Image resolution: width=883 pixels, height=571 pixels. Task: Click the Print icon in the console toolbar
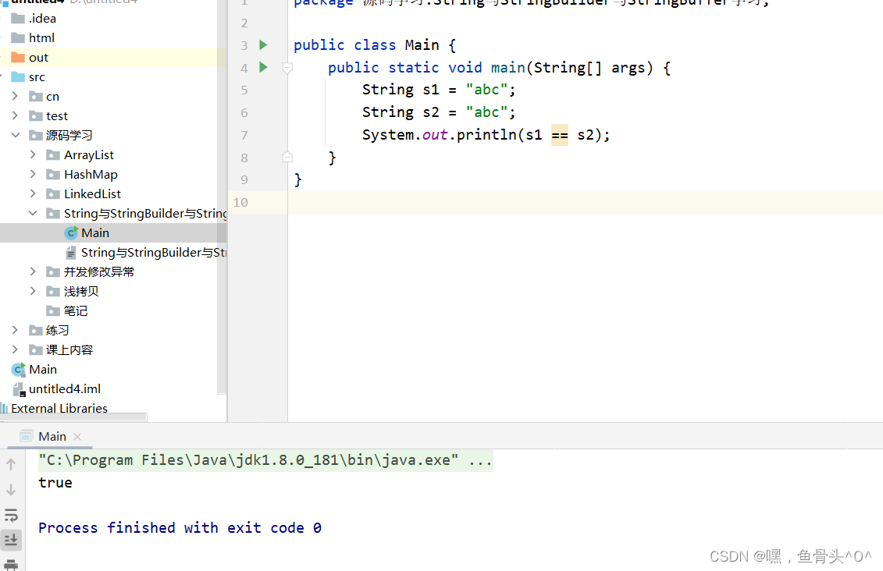[x=11, y=563]
